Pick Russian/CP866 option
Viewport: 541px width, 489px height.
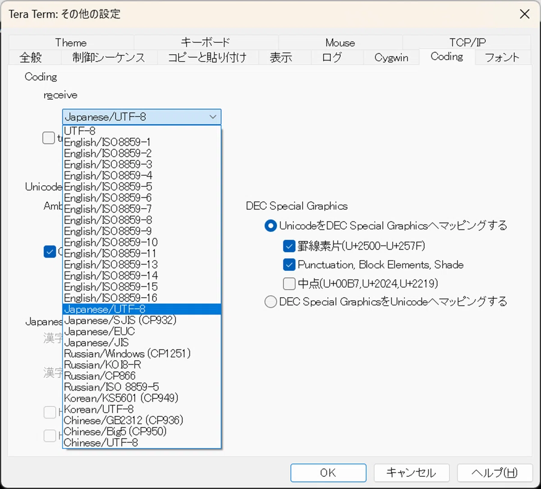(142, 376)
